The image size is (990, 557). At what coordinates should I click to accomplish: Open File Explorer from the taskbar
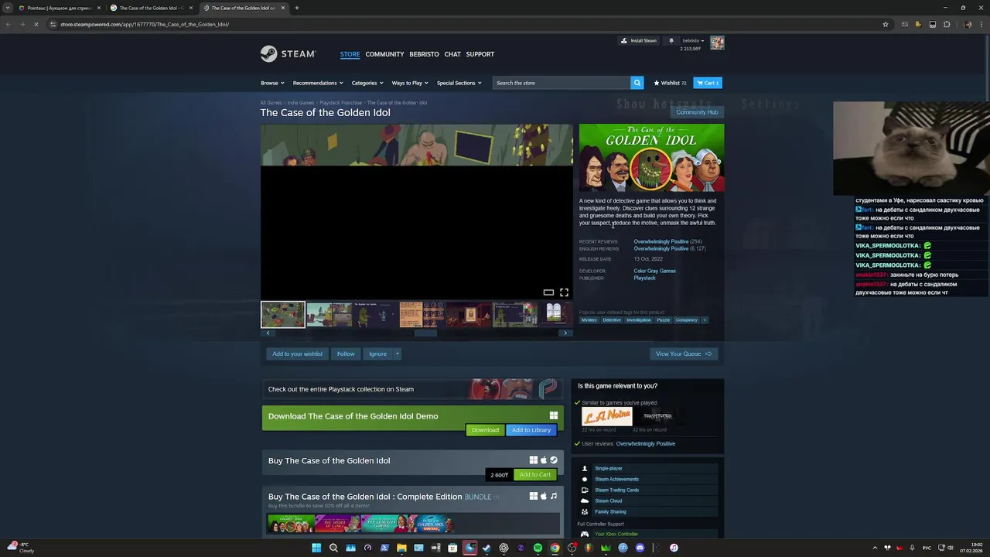401,548
